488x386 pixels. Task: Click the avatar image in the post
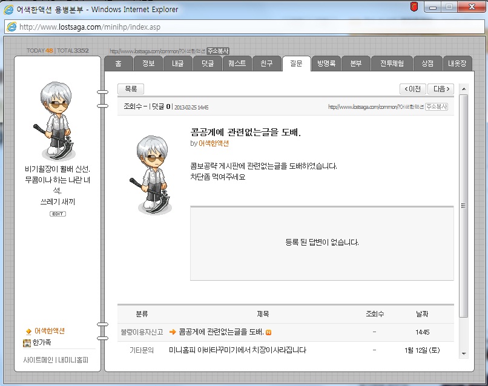pos(151,175)
